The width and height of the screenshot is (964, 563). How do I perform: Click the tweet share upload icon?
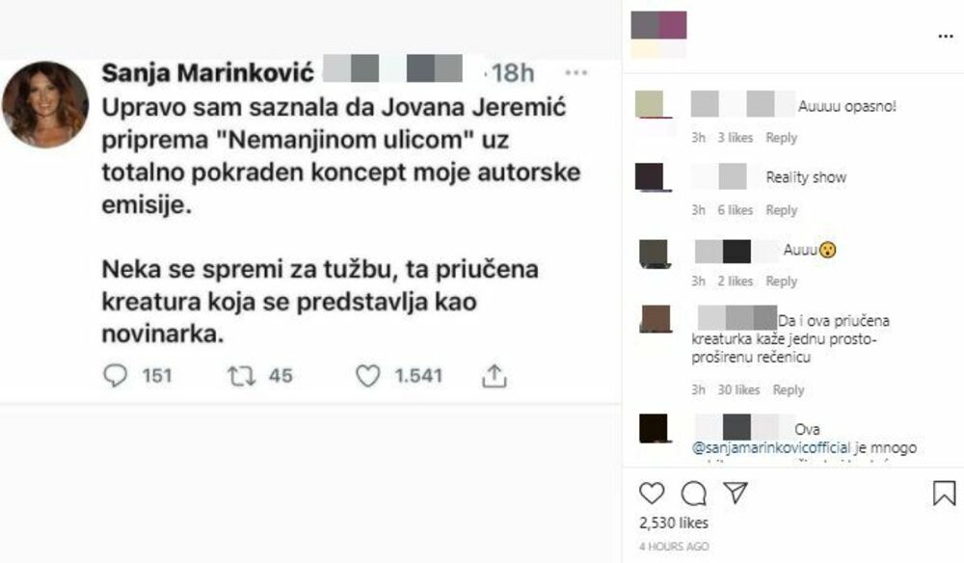pos(495,376)
